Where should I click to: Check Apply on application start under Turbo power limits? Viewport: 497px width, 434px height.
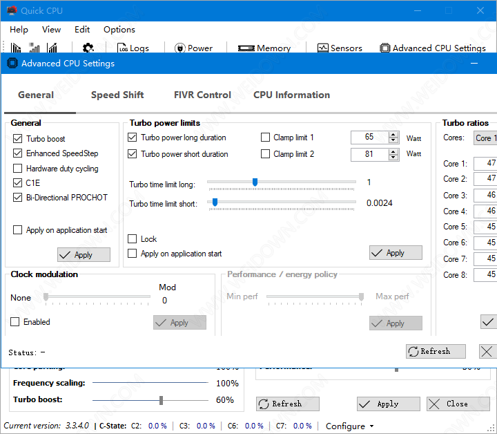click(x=132, y=253)
